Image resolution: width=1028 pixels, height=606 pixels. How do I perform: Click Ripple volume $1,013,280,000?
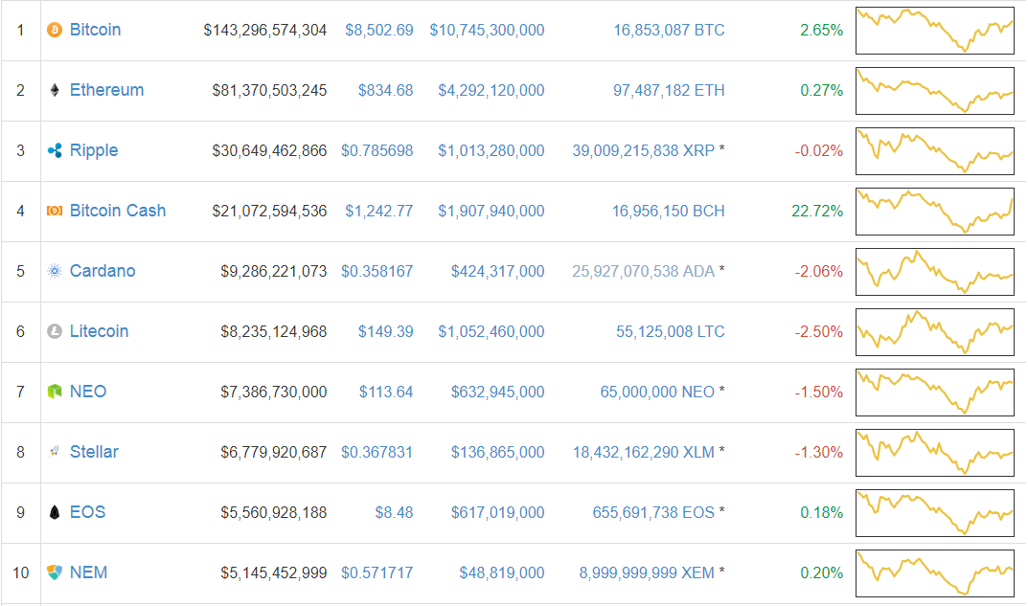point(491,150)
